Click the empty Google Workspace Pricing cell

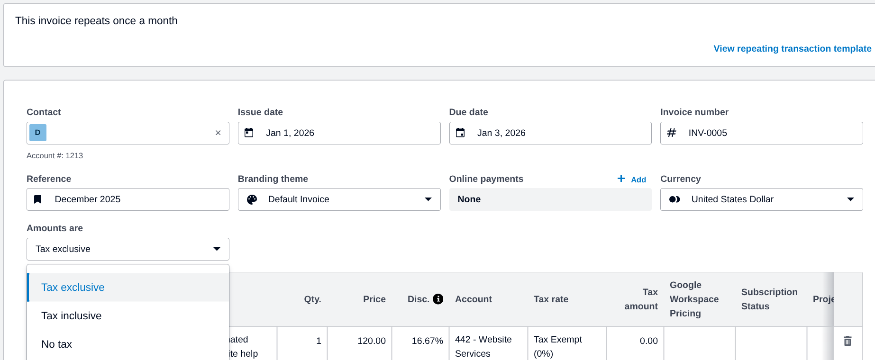tap(700, 343)
